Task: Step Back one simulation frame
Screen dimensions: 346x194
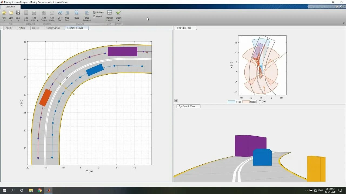Action: (x=67, y=13)
